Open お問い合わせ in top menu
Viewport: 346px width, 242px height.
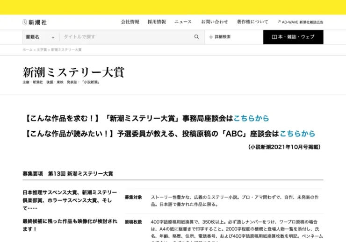[215, 22]
